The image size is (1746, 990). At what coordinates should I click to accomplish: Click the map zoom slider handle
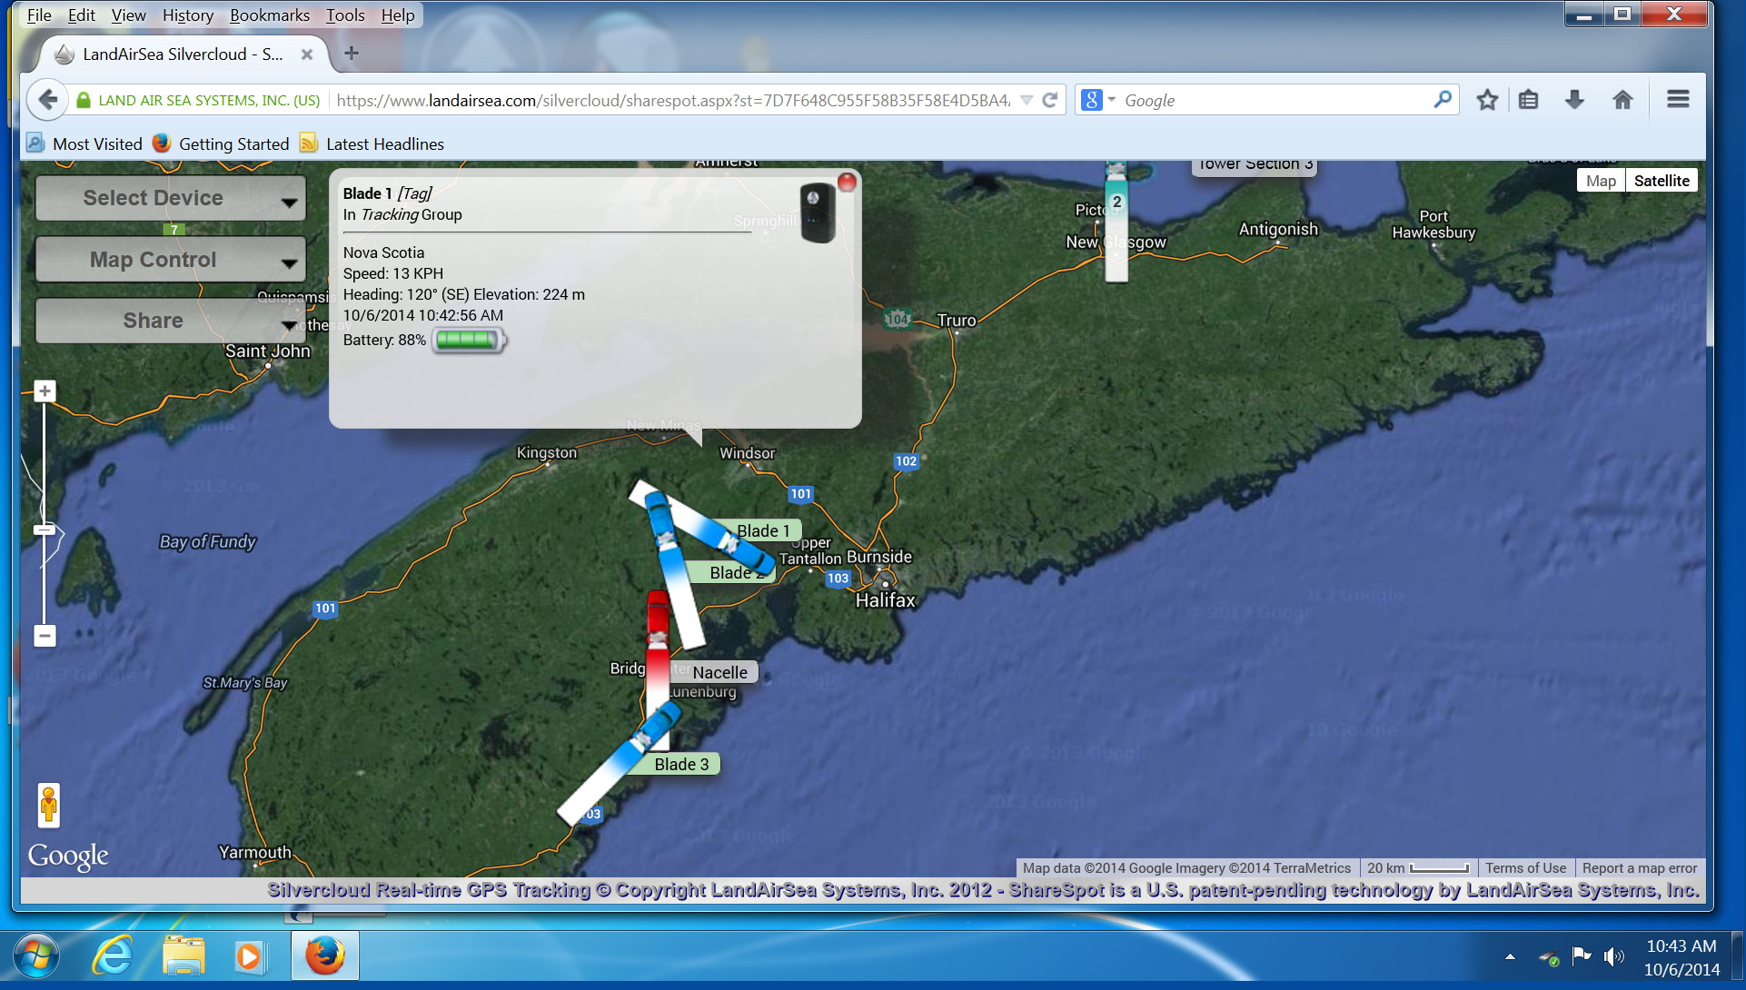tap(45, 530)
